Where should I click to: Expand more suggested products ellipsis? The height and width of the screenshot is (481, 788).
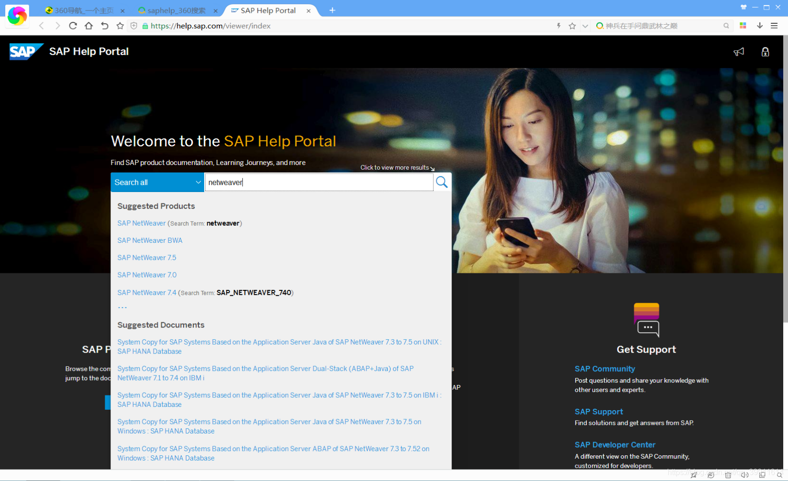(122, 308)
